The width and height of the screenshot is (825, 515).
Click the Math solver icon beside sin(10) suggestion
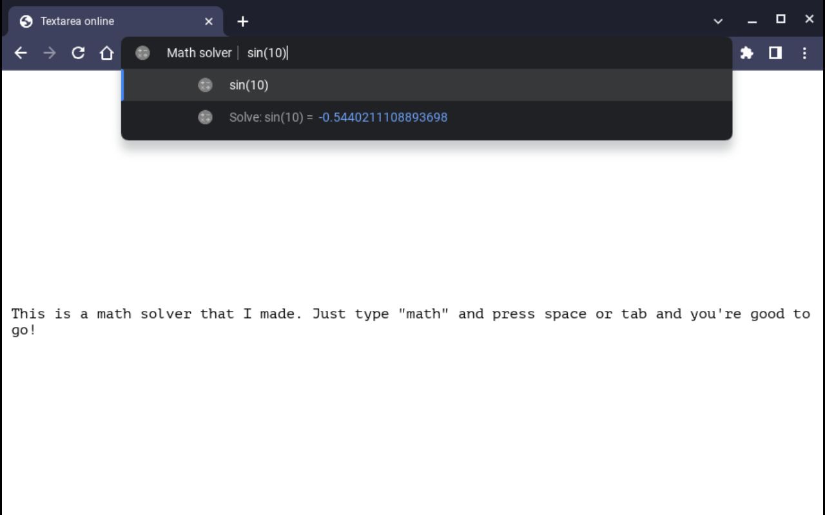(x=205, y=85)
